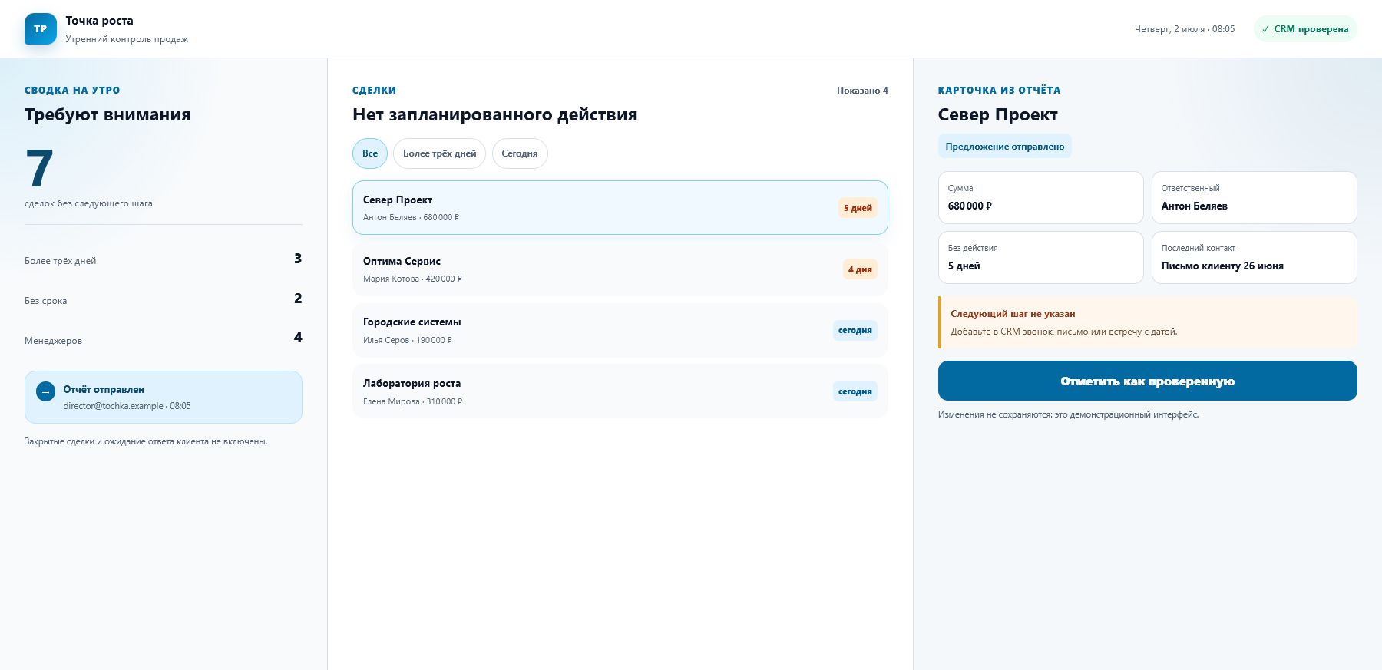Click the Отчёт отправлен notification card
This screenshot has width=1382, height=670.
pyautogui.click(x=164, y=398)
